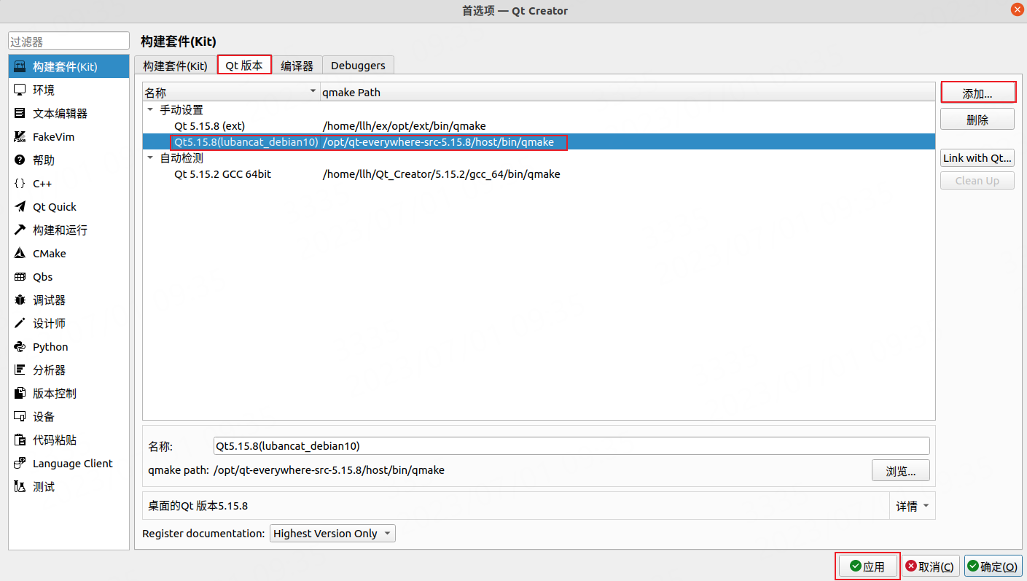Expand the 详情 details section
1027x581 pixels.
pyautogui.click(x=913, y=506)
